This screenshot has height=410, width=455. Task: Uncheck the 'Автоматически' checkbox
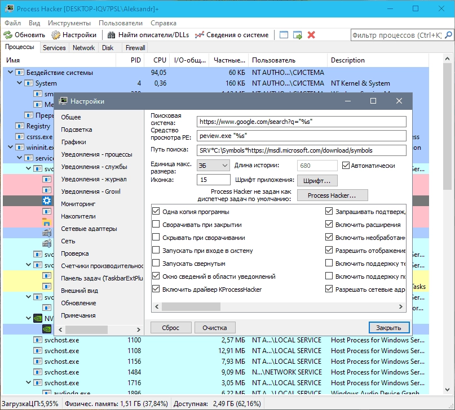[x=346, y=166]
